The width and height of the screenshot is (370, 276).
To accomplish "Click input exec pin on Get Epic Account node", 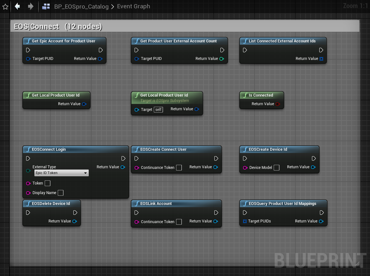I will (28, 50).
